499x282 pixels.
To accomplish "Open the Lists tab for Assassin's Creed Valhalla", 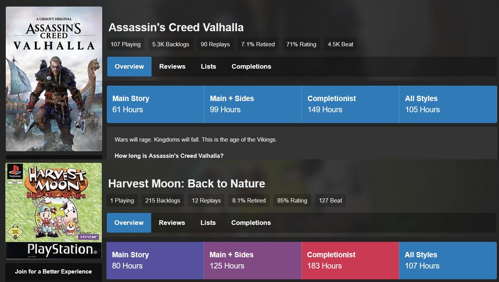I will [209, 66].
